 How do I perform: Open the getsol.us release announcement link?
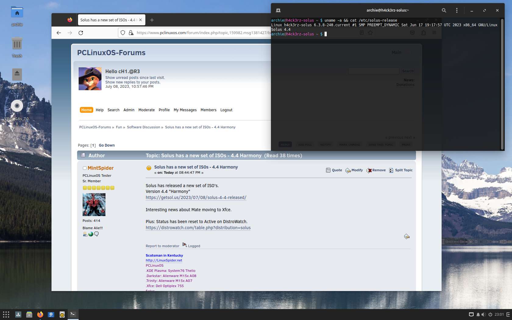[196, 197]
